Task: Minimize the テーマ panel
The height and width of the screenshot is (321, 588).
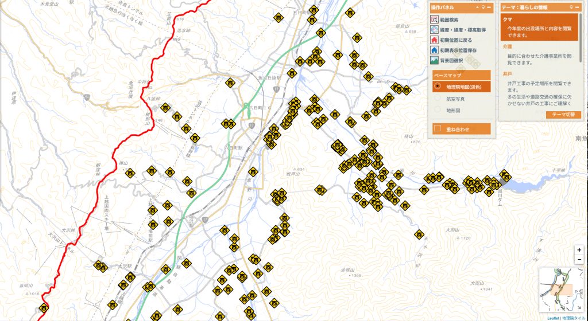Action: (x=578, y=7)
